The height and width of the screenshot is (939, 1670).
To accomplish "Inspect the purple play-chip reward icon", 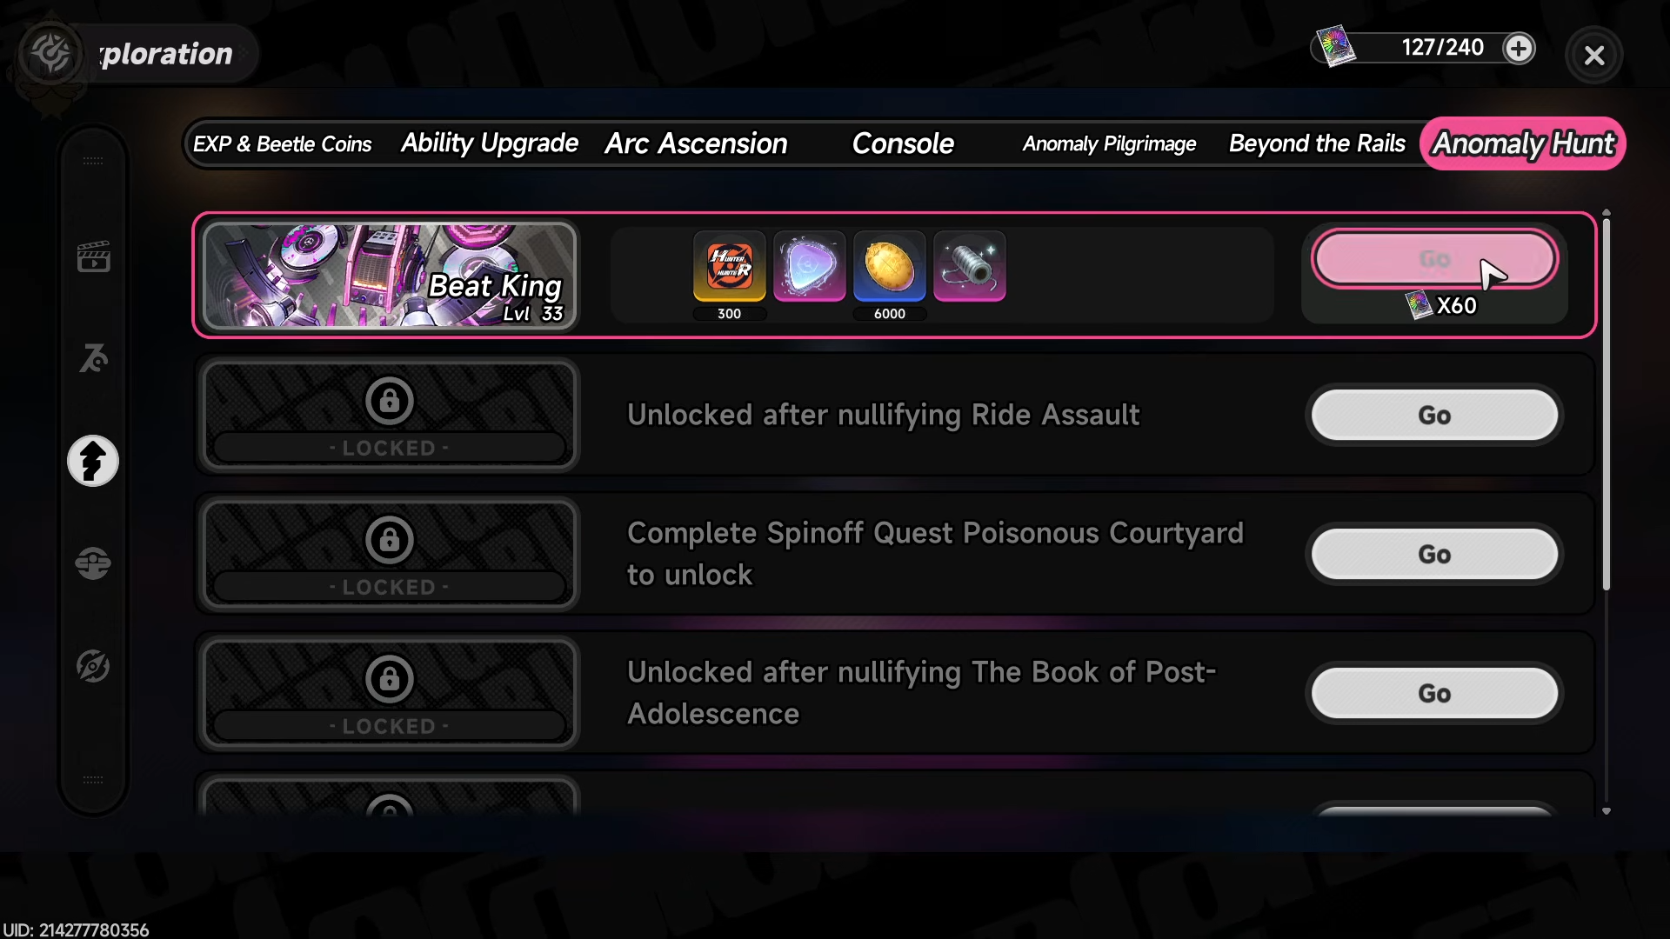I will (809, 267).
